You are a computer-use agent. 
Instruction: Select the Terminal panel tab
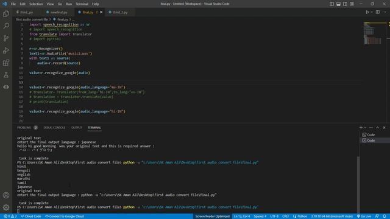coord(94,128)
